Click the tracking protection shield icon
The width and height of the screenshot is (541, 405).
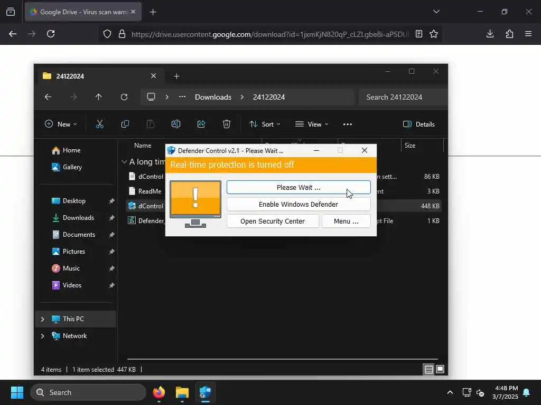tap(107, 34)
